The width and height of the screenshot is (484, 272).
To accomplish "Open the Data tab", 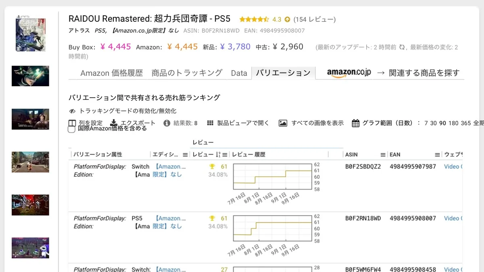I will coord(239,73).
